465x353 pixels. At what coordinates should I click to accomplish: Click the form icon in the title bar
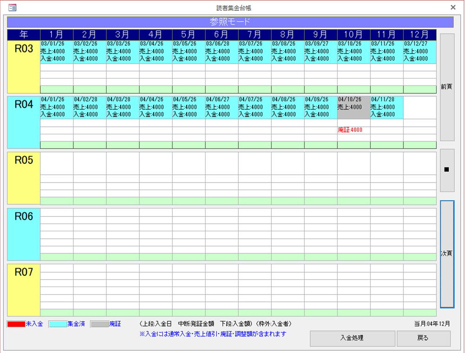coord(12,8)
